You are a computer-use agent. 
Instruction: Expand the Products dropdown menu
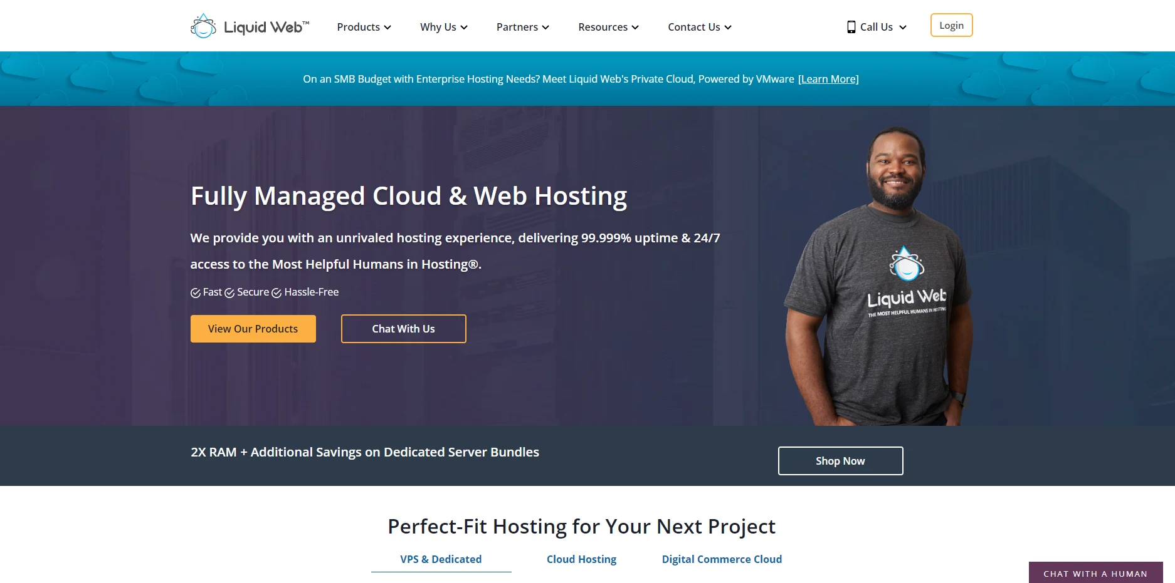point(364,27)
